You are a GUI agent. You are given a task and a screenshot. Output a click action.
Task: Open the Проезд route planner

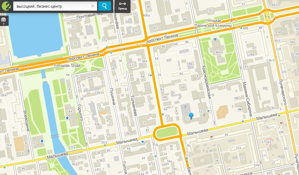tap(122, 6)
